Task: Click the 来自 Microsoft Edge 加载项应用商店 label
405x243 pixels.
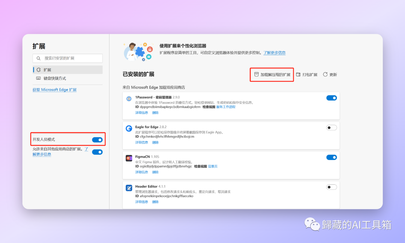Action: pos(154,88)
